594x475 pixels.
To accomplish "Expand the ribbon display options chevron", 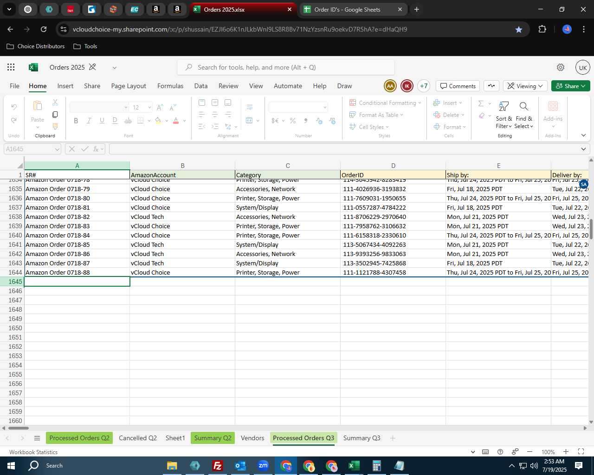I will tap(583, 135).
